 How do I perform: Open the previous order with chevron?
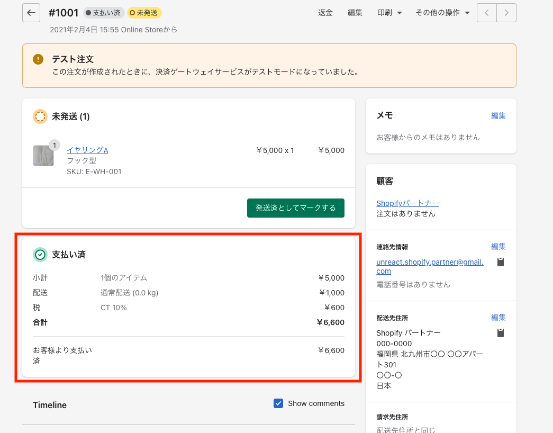pos(487,13)
